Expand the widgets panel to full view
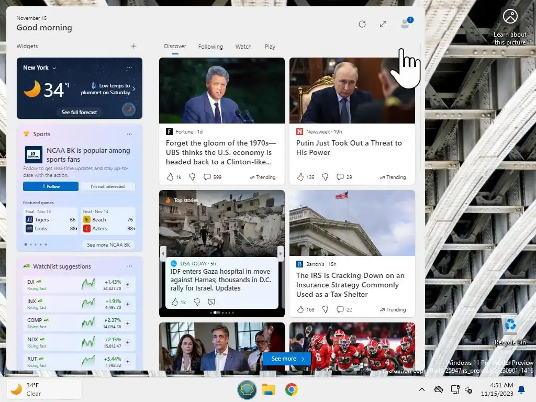Viewport: 536px width, 402px height. [383, 24]
